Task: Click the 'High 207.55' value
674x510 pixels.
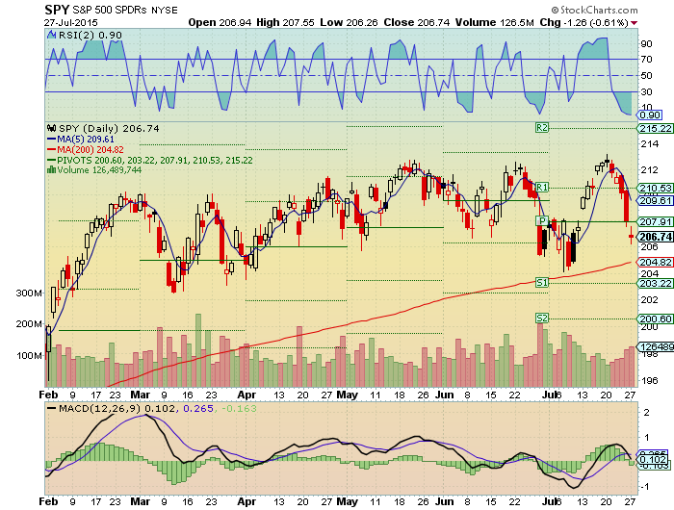Action: tap(285, 22)
